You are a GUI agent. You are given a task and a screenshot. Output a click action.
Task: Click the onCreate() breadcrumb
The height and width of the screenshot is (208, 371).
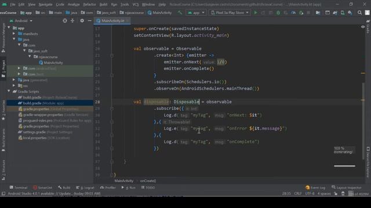pyautogui.click(x=148, y=181)
